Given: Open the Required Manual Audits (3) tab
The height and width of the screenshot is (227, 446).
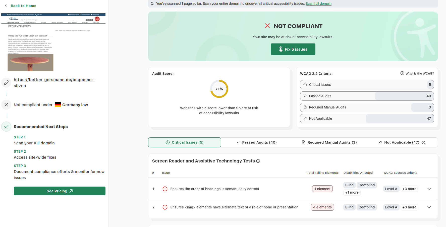Looking at the screenshot, I should (329, 142).
